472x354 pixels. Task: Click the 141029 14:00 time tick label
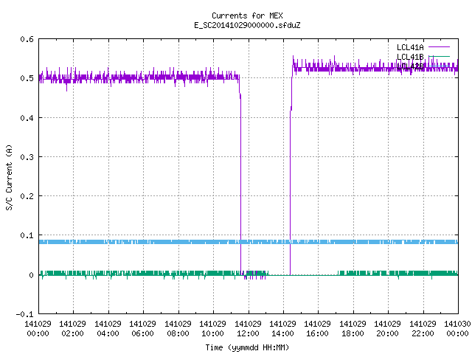coord(283,328)
